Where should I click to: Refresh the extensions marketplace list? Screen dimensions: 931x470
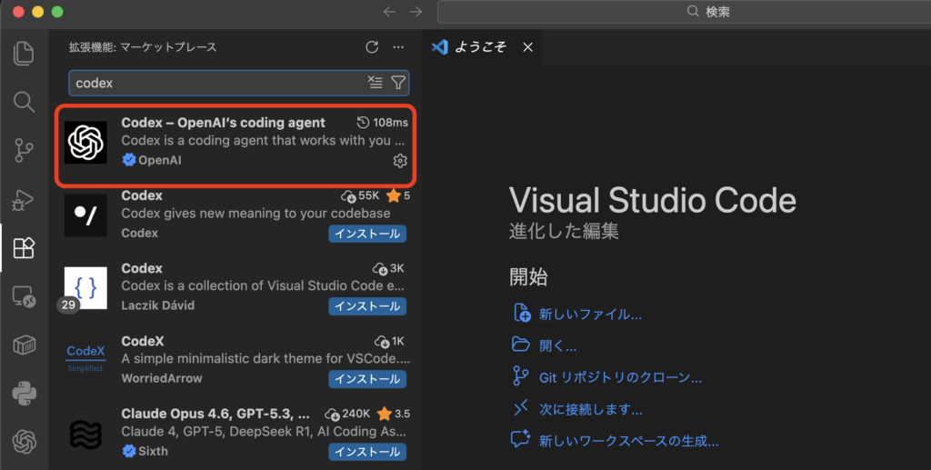[x=371, y=47]
